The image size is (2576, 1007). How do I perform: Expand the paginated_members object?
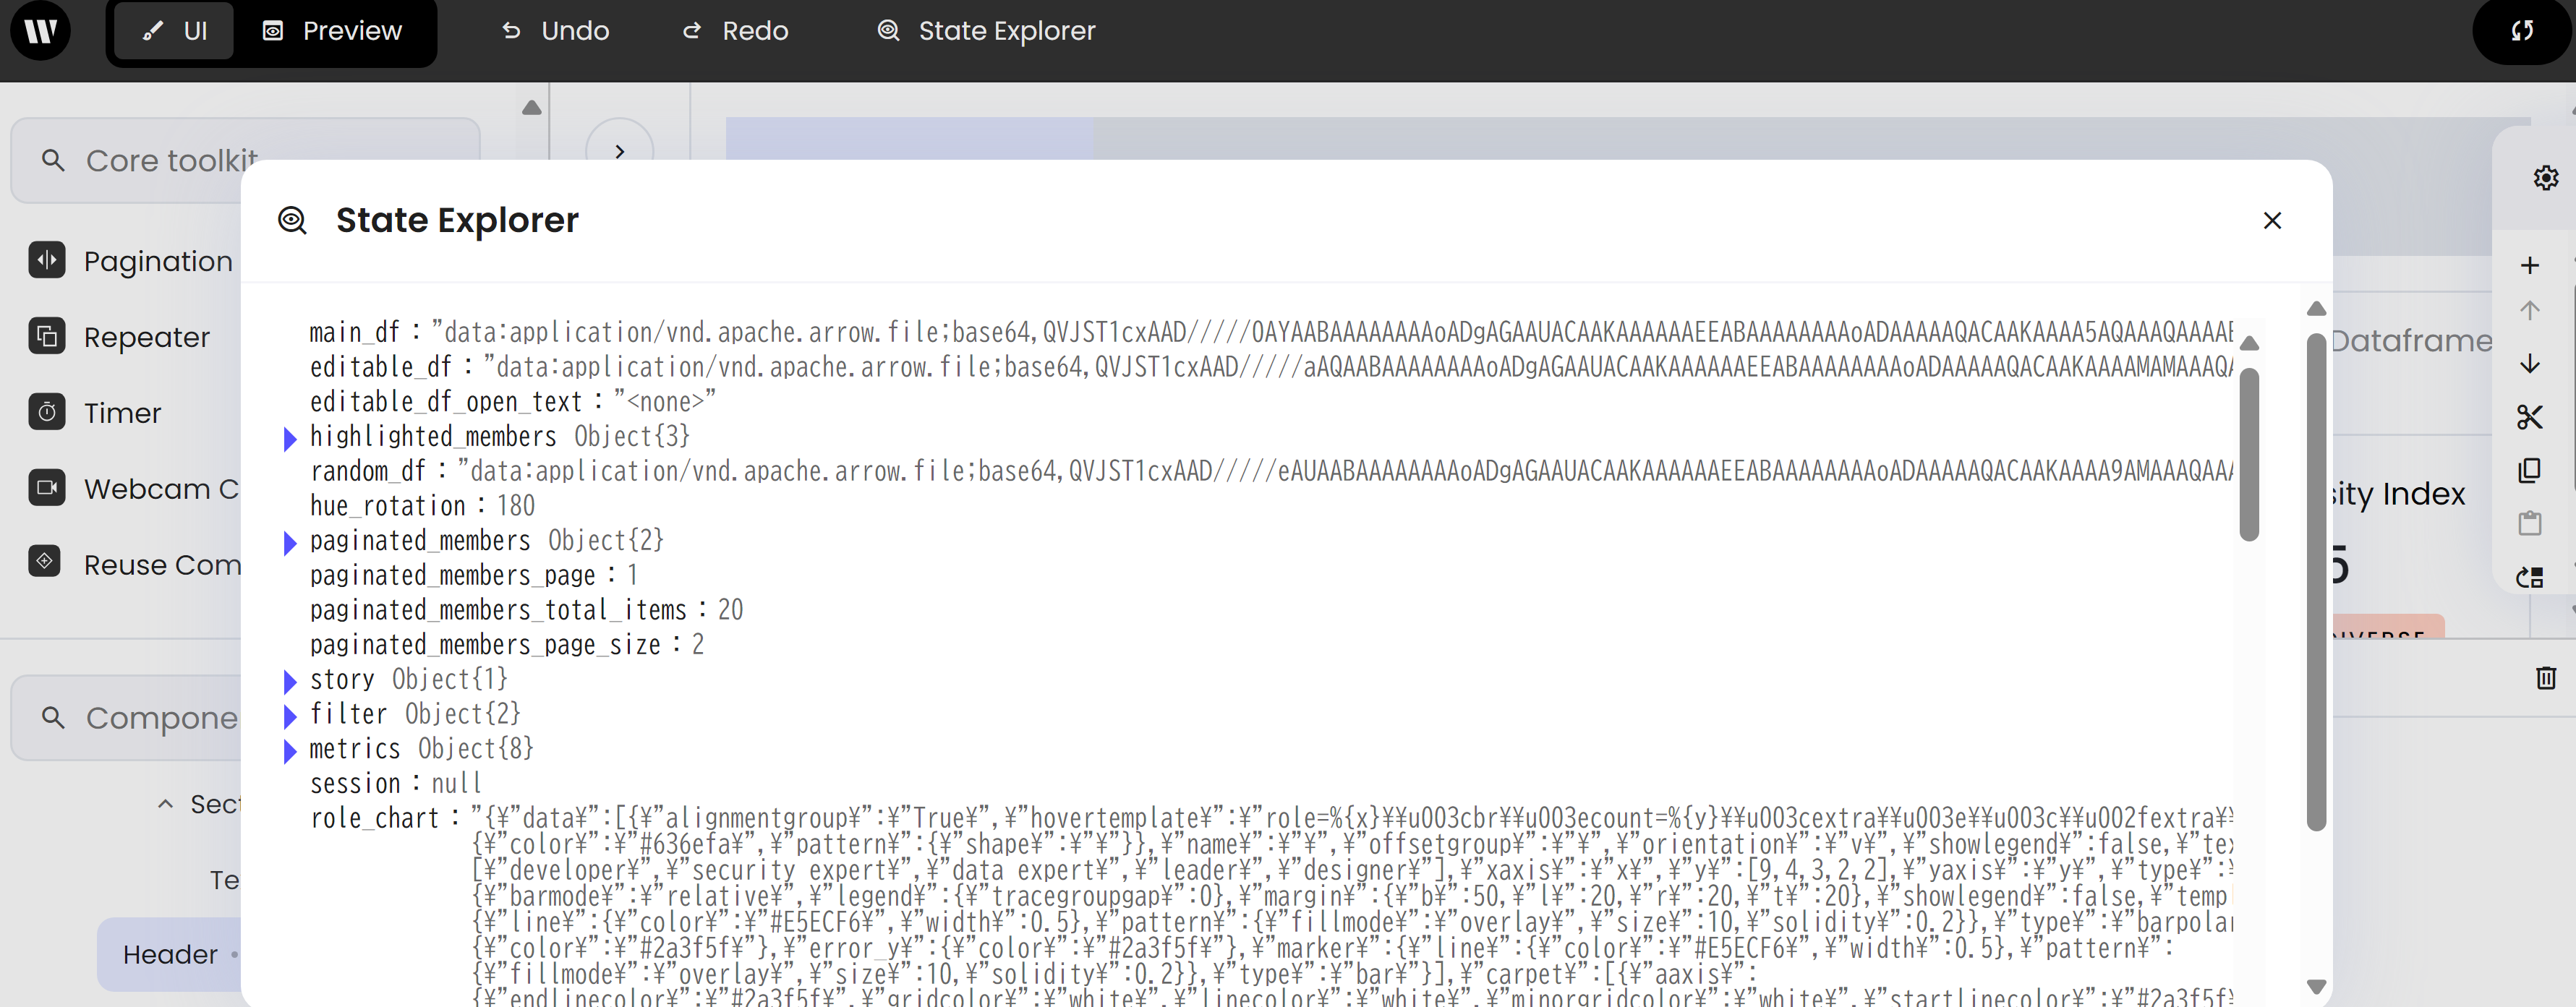click(x=290, y=541)
